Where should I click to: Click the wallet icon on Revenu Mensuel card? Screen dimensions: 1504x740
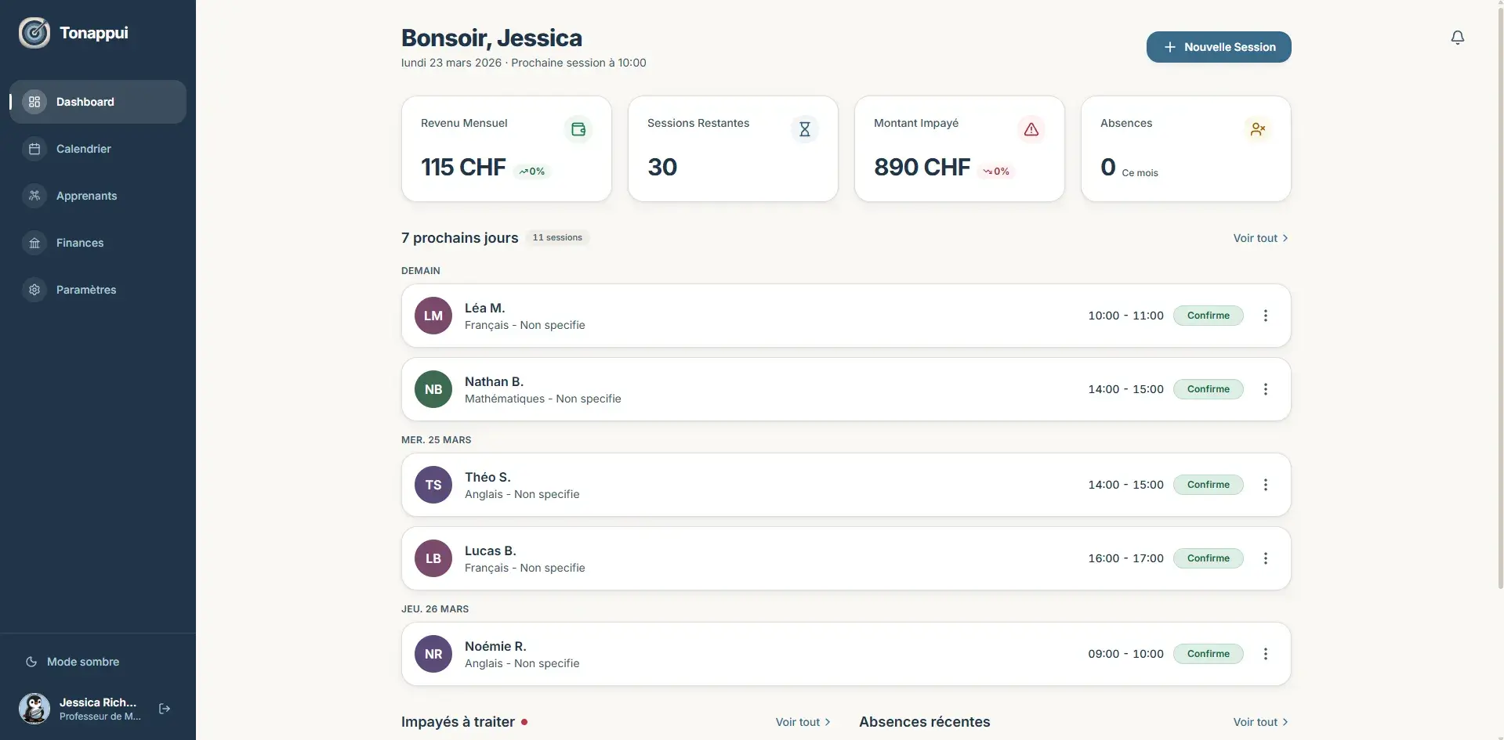(x=578, y=128)
